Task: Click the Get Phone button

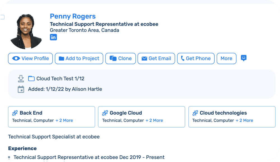Action: 196,59
